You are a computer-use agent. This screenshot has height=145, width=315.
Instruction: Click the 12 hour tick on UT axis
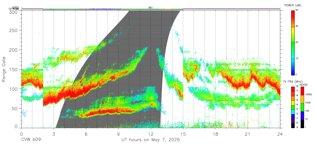click(151, 134)
